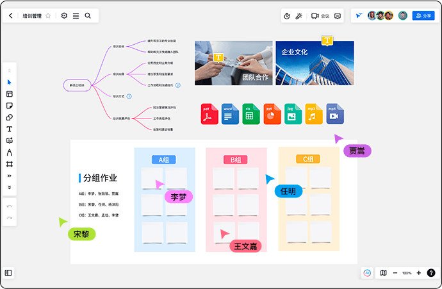Start a 会议 video meeting

(x=320, y=16)
